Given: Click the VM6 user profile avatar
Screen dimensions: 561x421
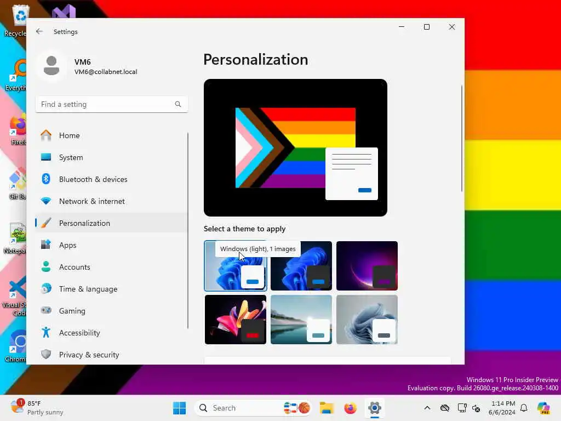Looking at the screenshot, I should 51,66.
